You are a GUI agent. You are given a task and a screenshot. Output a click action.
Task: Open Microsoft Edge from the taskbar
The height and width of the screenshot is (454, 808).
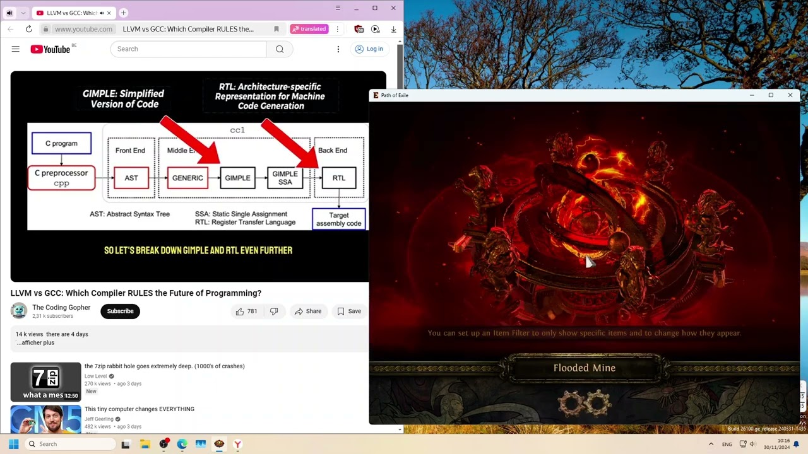pos(182,444)
